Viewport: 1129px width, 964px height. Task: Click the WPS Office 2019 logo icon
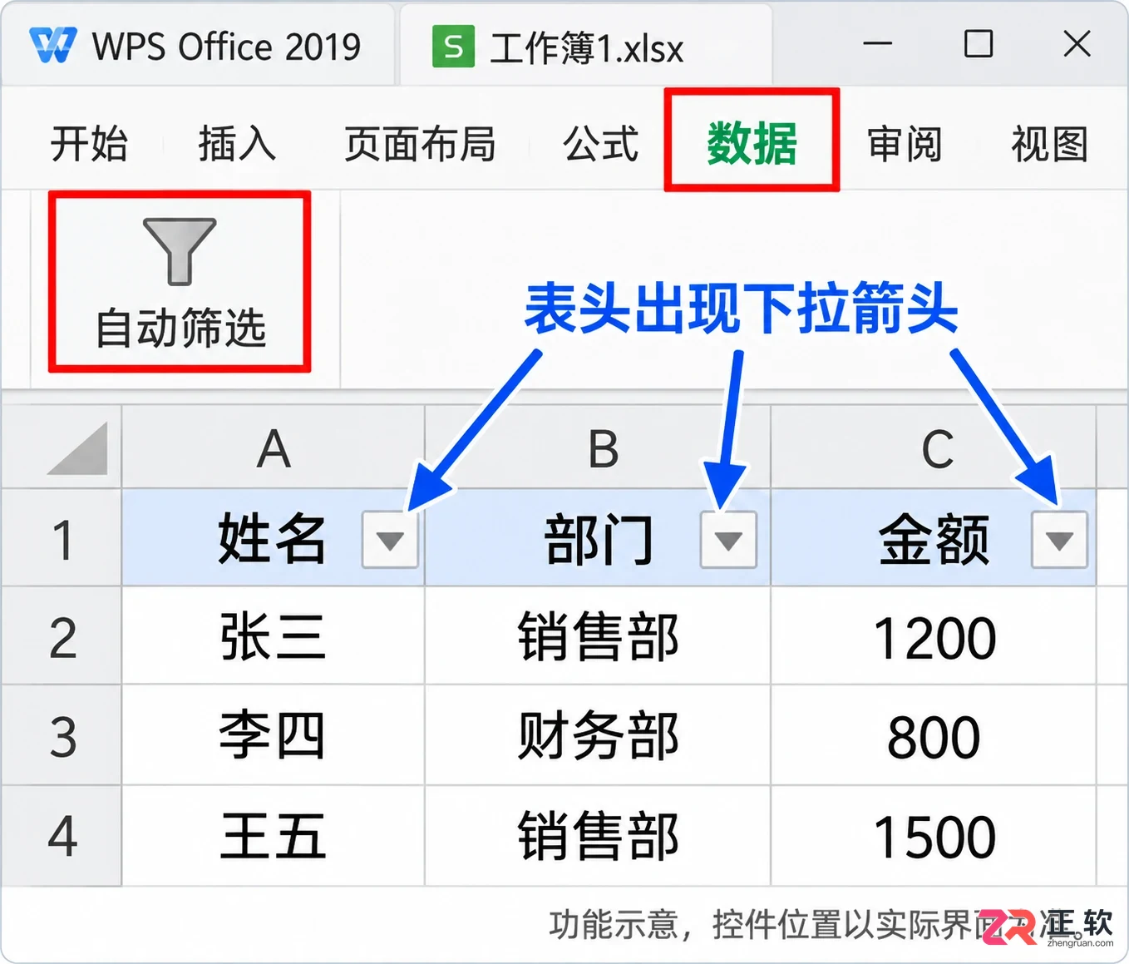53,46
